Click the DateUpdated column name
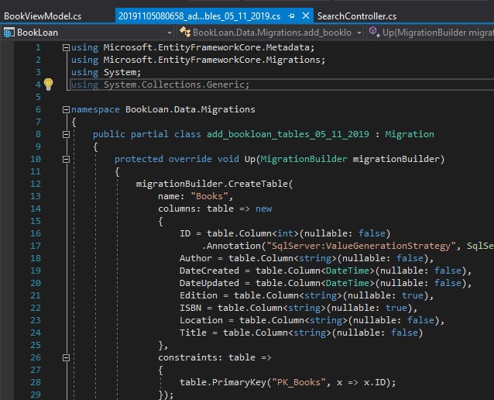The height and width of the screenshot is (400, 494). (209, 283)
